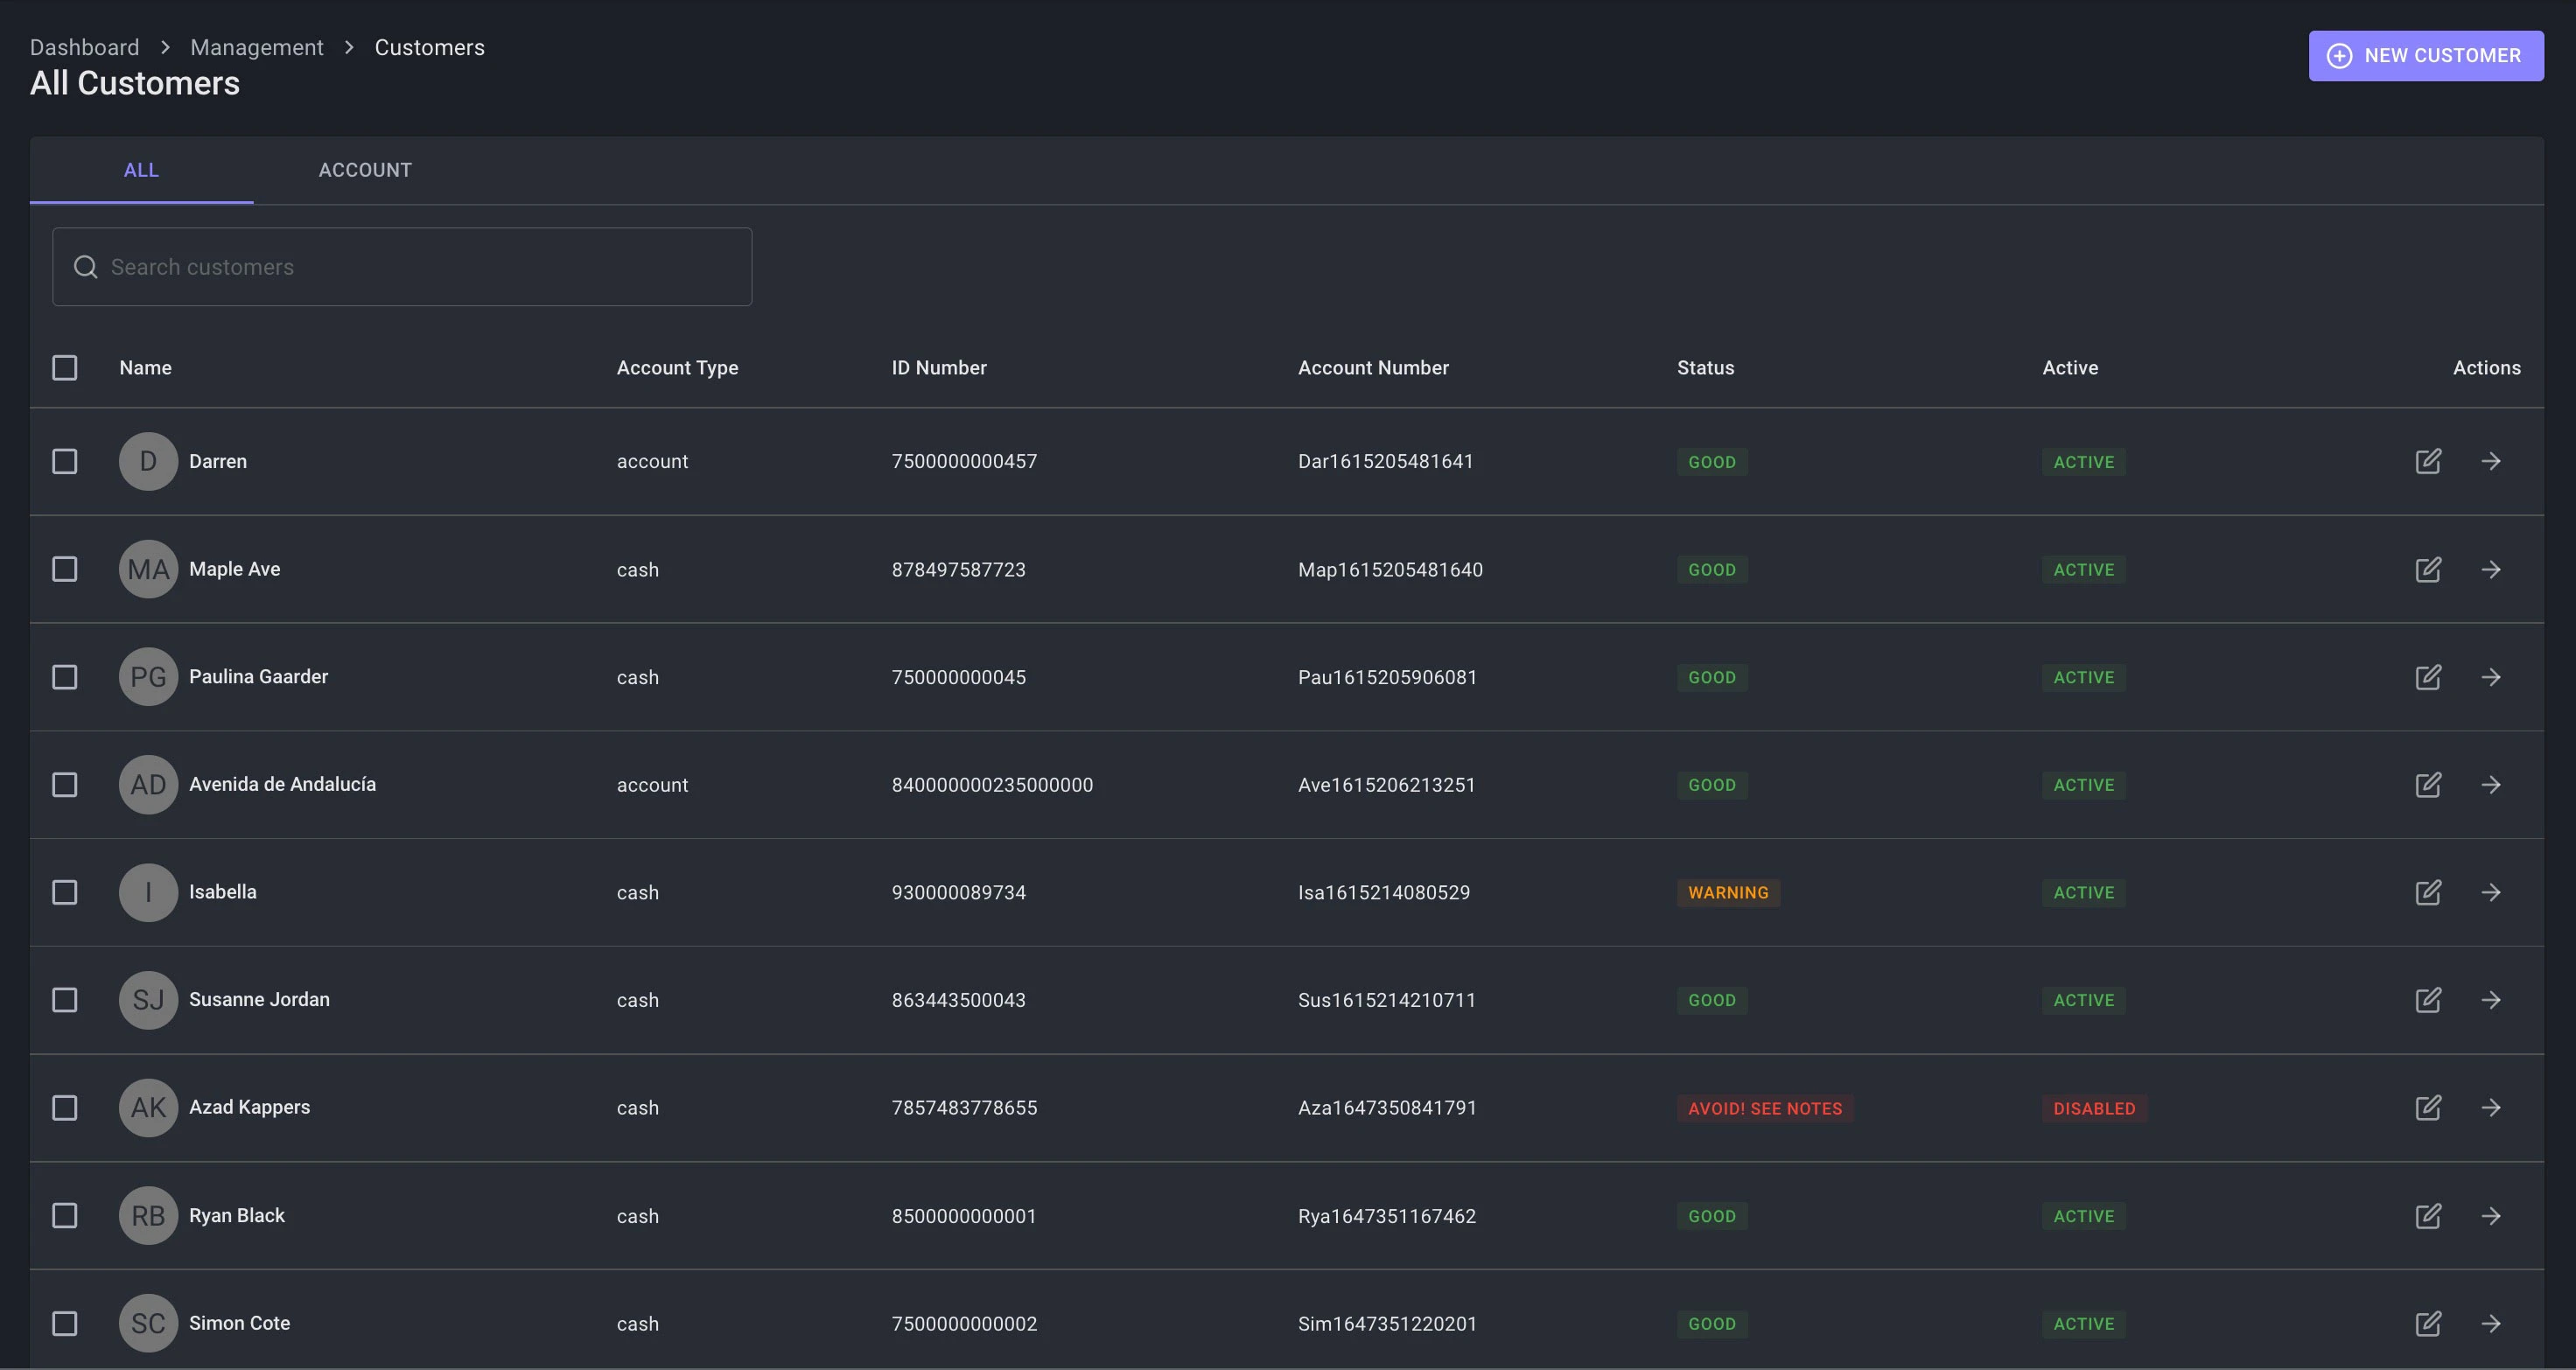Select the Azad Kappers row checkbox
This screenshot has width=2576, height=1370.
pos(65,1107)
